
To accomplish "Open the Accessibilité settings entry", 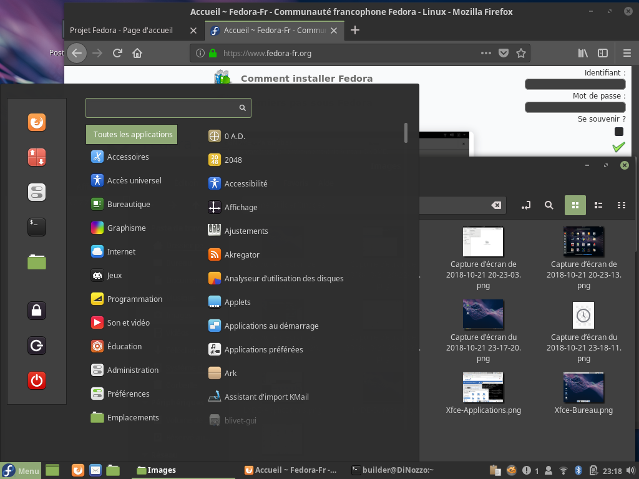I will pyautogui.click(x=238, y=183).
